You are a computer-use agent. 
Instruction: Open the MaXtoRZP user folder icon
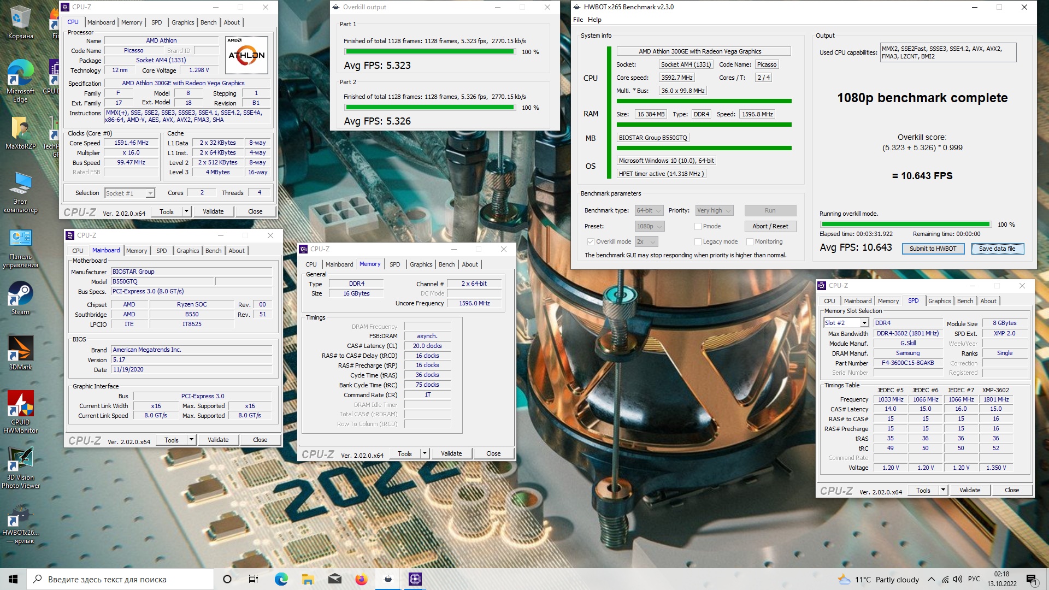coord(20,133)
